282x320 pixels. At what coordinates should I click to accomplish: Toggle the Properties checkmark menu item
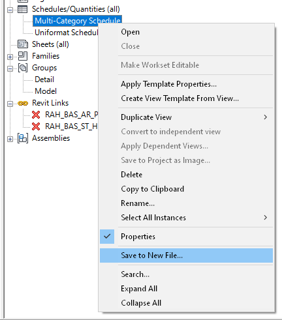pos(138,237)
